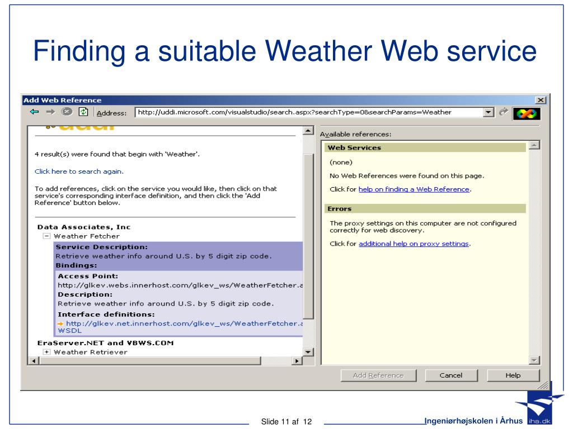Click the Add Reference button
The image size is (573, 429).
[378, 375]
